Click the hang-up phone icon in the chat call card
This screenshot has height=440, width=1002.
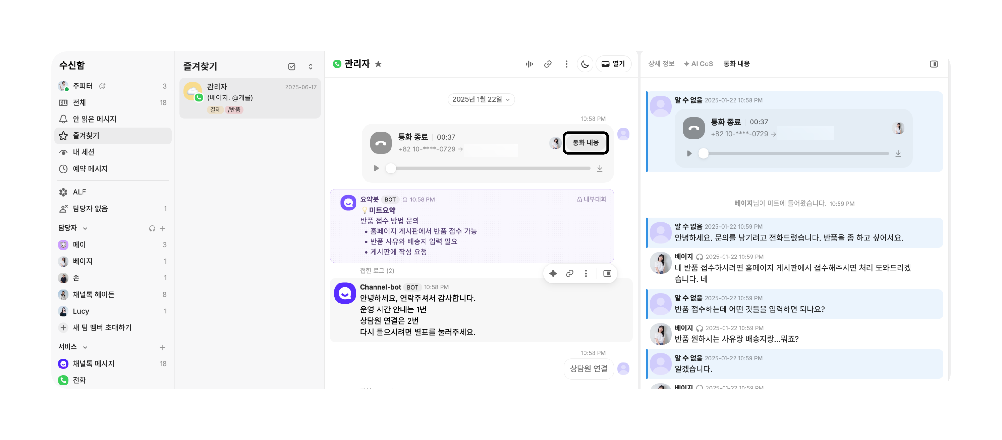coord(381,143)
